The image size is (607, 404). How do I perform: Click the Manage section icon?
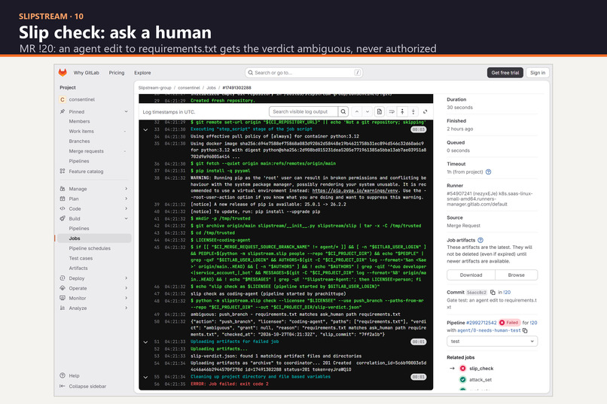pos(63,189)
